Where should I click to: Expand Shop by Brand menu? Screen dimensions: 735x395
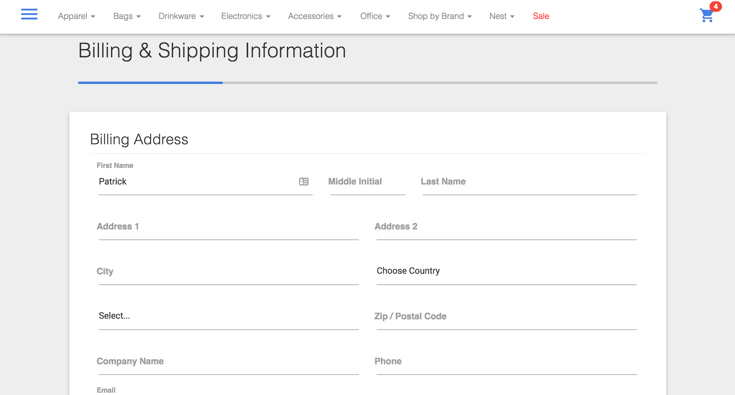point(440,16)
